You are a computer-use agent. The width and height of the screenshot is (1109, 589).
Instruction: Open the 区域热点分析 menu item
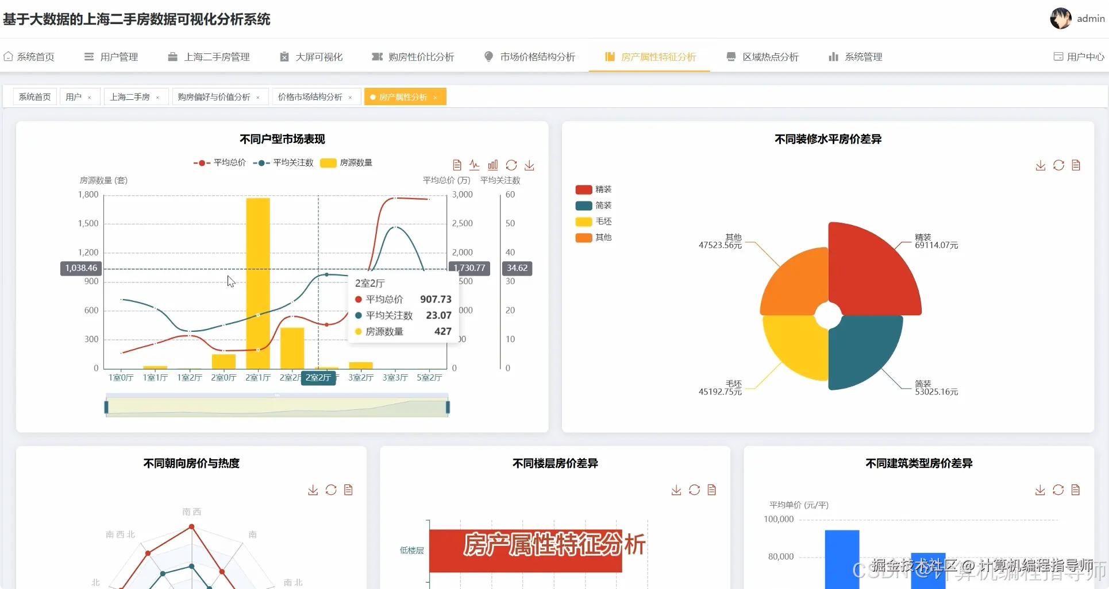(x=763, y=57)
